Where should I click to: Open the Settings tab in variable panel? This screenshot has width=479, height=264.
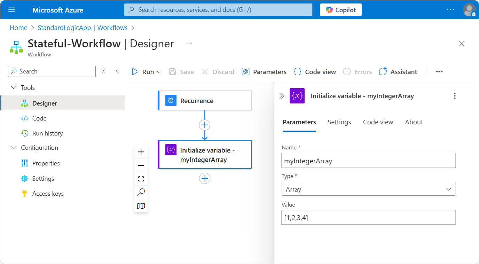click(x=339, y=122)
